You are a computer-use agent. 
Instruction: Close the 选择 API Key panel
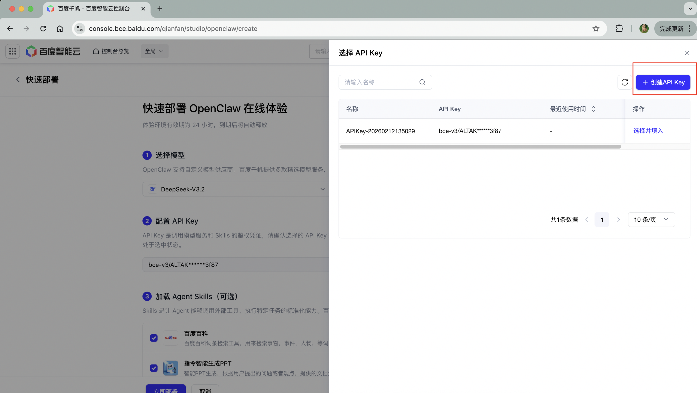point(687,53)
